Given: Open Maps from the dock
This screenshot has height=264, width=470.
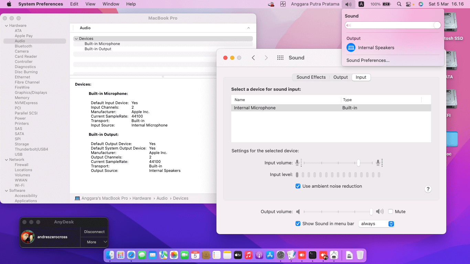Looking at the screenshot, I should [x=163, y=255].
